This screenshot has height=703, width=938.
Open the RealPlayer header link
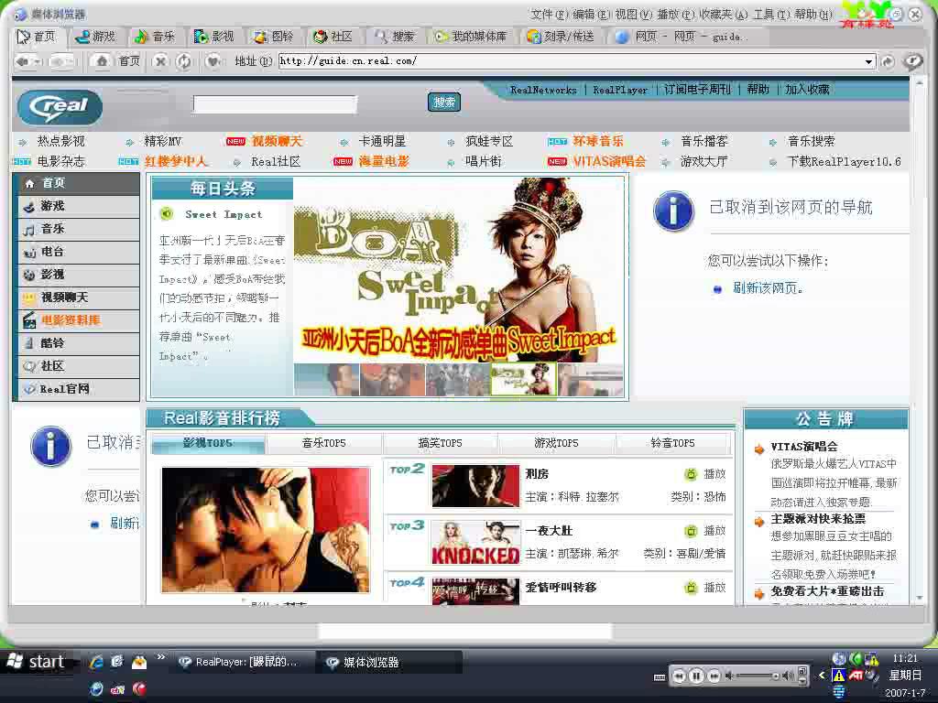[620, 91]
